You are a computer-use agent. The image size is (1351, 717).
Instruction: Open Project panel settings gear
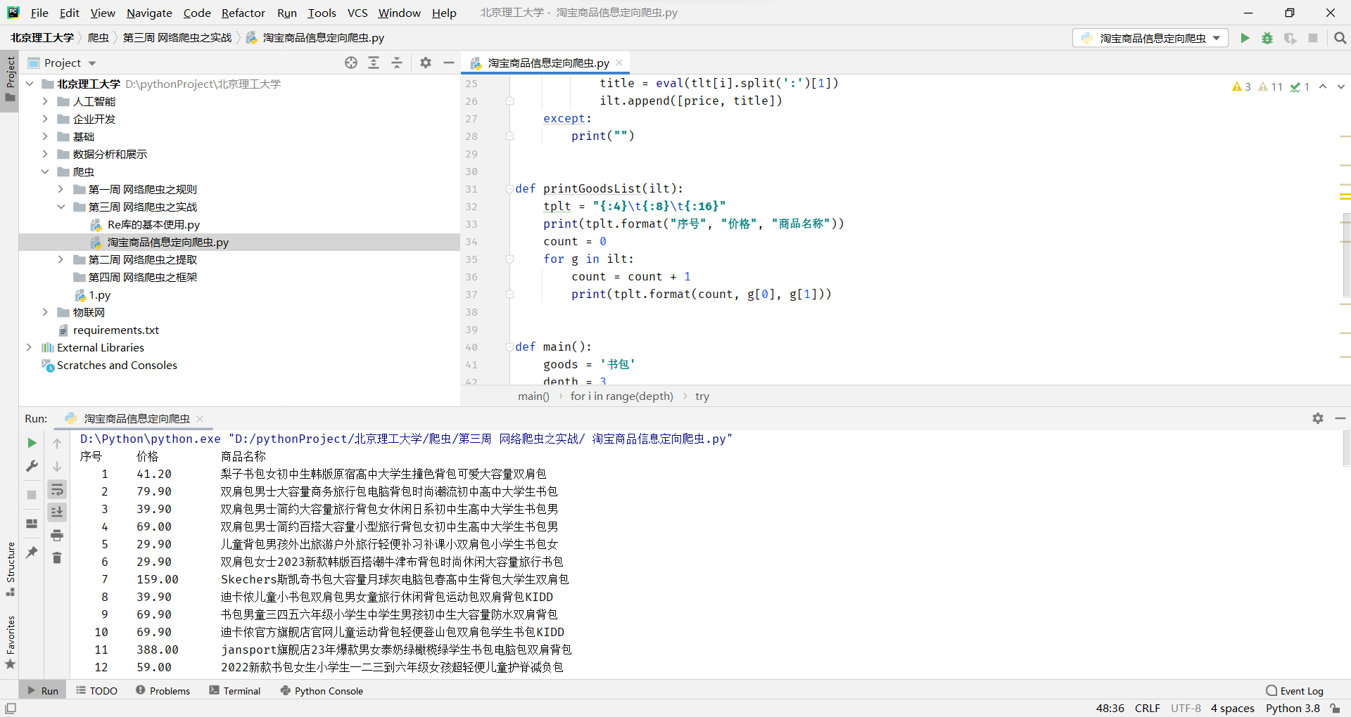(426, 63)
